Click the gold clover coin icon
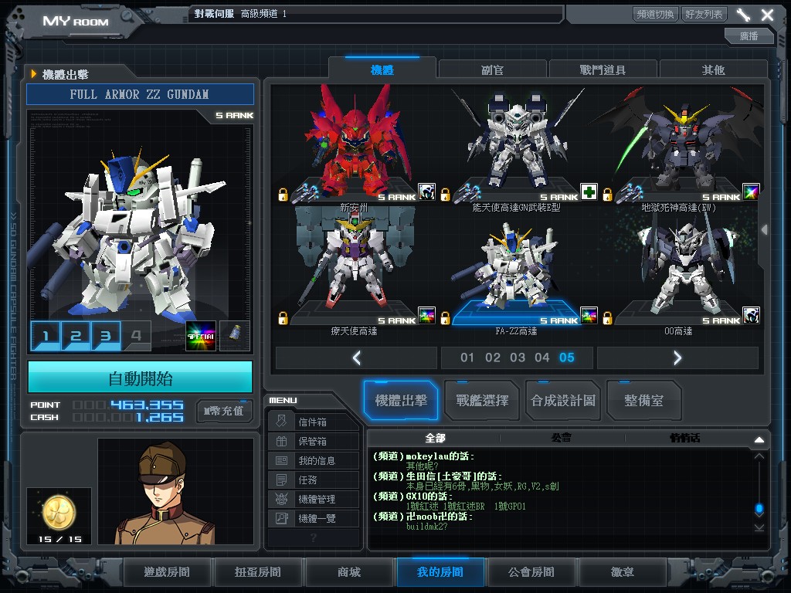 pos(59,513)
